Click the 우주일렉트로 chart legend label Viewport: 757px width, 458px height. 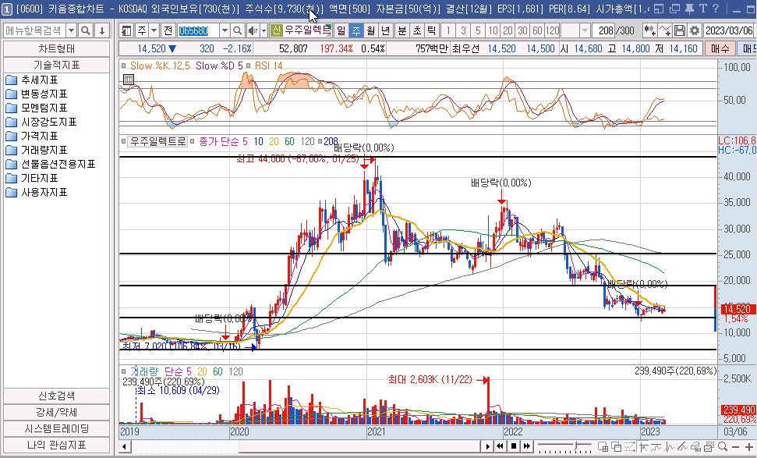pos(157,141)
